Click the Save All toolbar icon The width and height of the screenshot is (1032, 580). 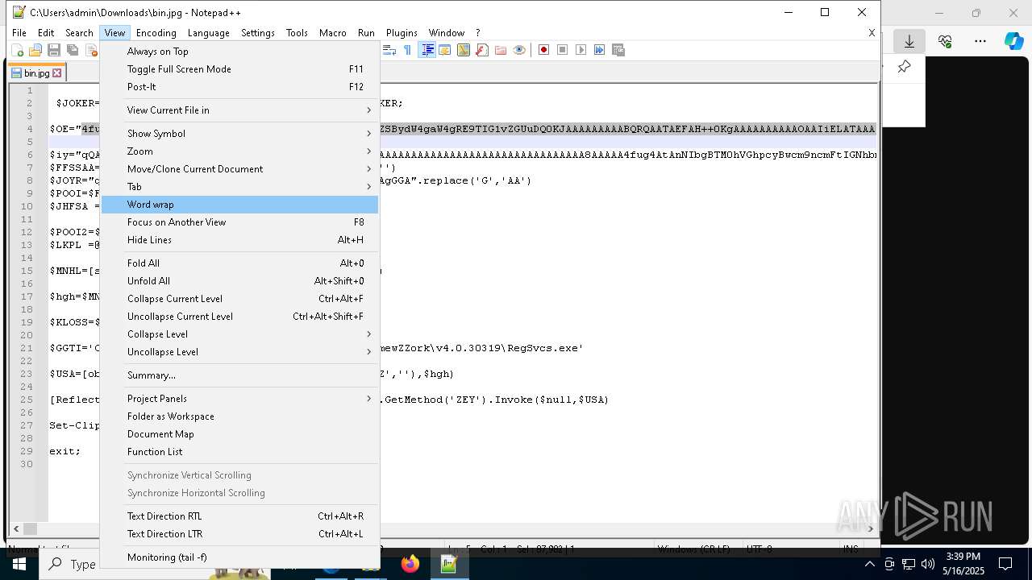[72, 50]
